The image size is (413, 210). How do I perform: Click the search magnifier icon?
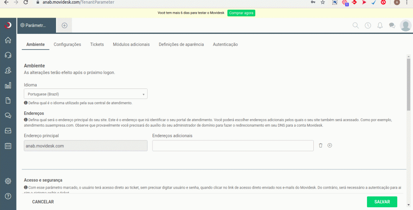coord(356,25)
